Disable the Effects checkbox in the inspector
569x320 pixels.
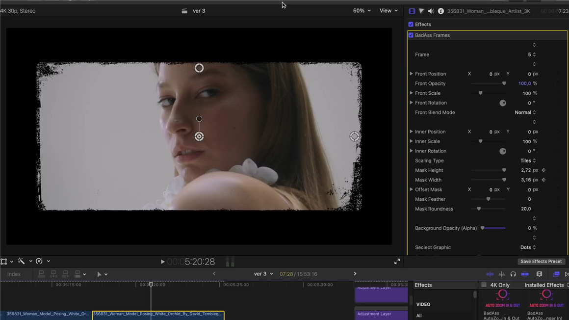point(411,25)
